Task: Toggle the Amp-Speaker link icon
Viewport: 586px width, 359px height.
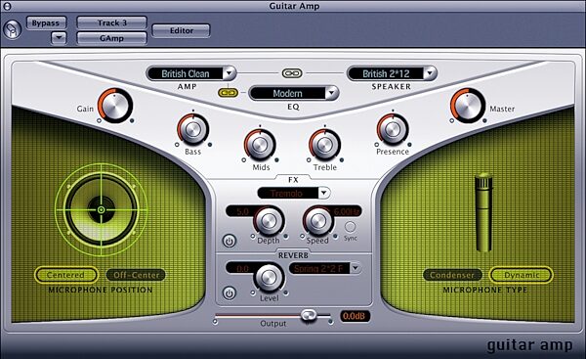Action: (x=292, y=73)
